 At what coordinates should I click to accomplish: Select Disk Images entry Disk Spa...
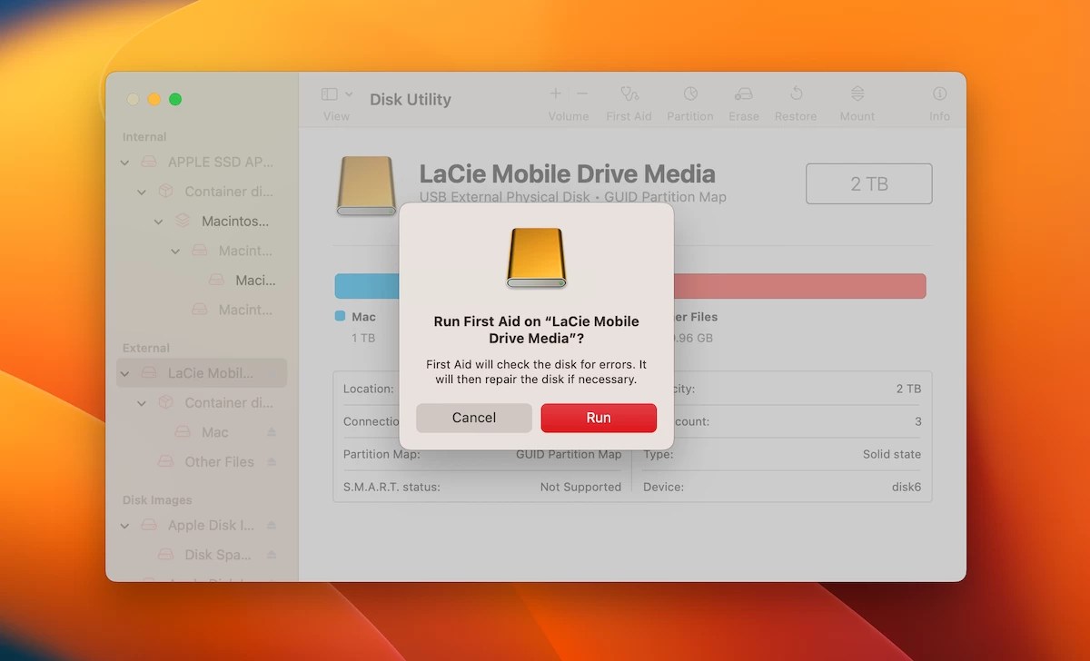click(218, 554)
